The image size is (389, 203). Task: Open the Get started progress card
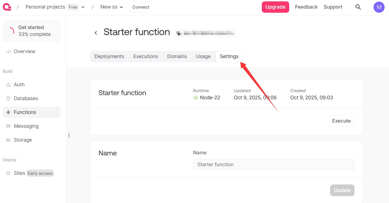click(x=32, y=31)
